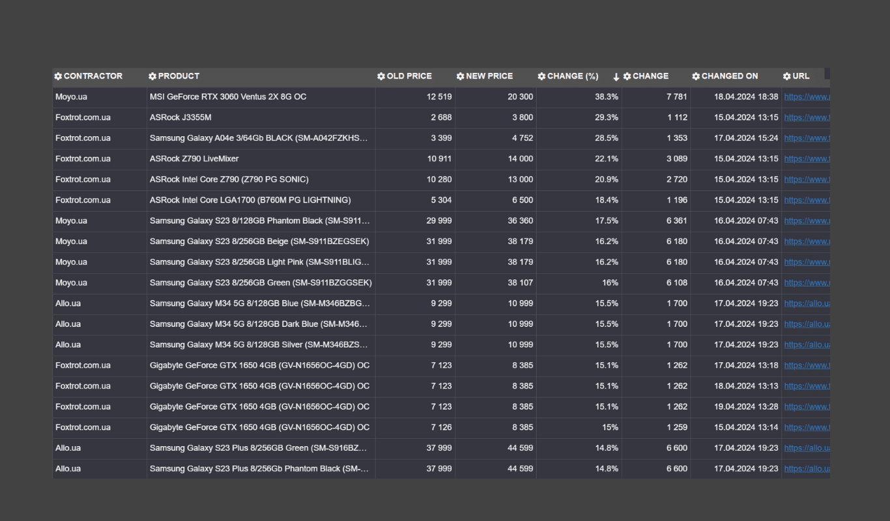Click the scrollbar at the table's top-right corner
Screen dimensions: 890x521
827,74
